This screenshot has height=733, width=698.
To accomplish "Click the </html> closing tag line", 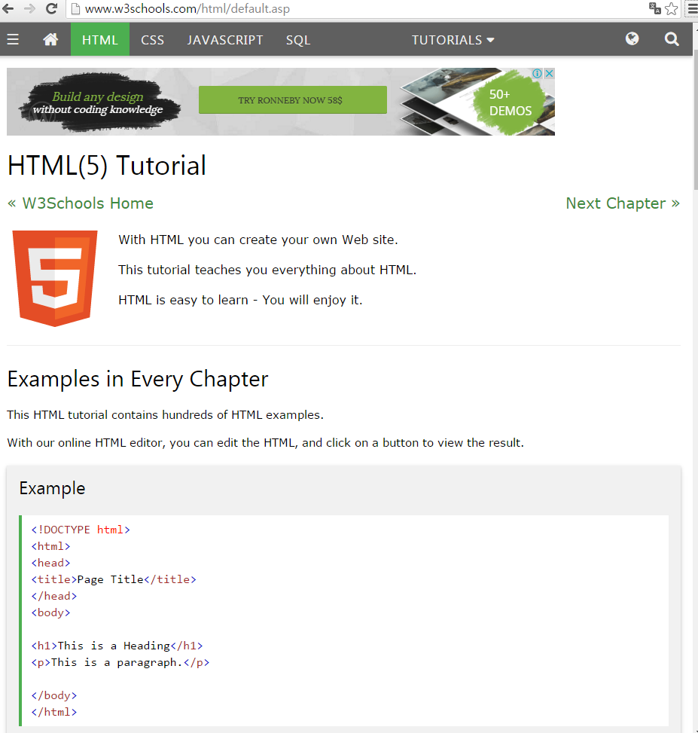I will (x=53, y=712).
